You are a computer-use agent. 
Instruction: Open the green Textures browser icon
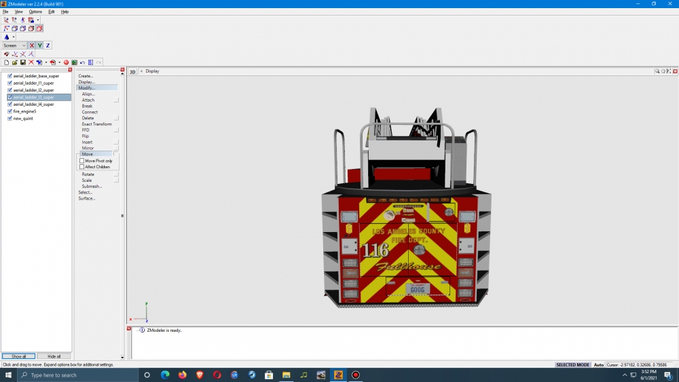75,62
